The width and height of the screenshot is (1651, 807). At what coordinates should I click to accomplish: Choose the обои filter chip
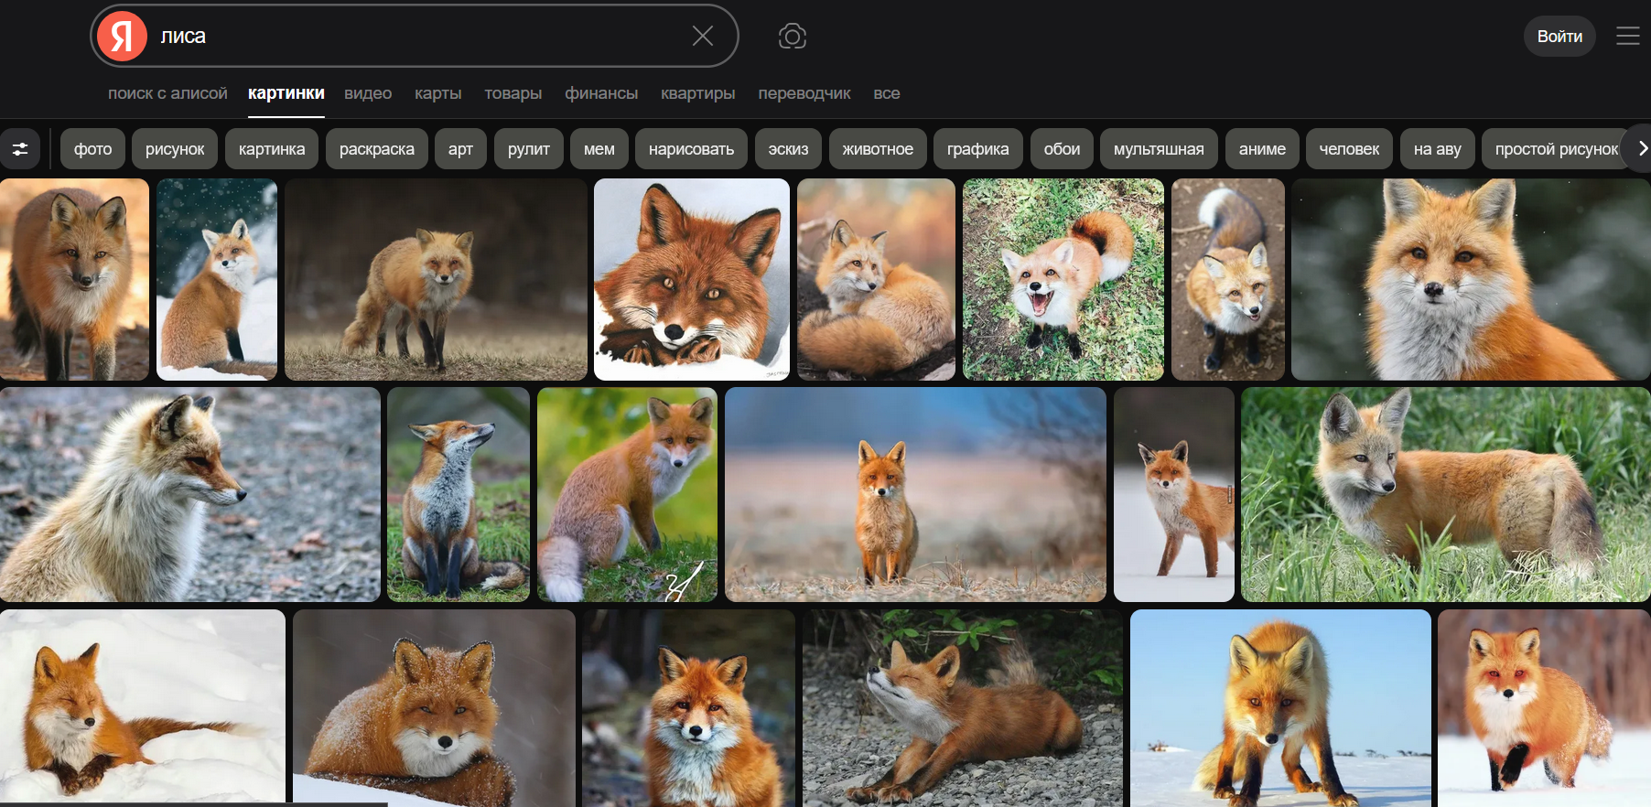[x=1062, y=148]
